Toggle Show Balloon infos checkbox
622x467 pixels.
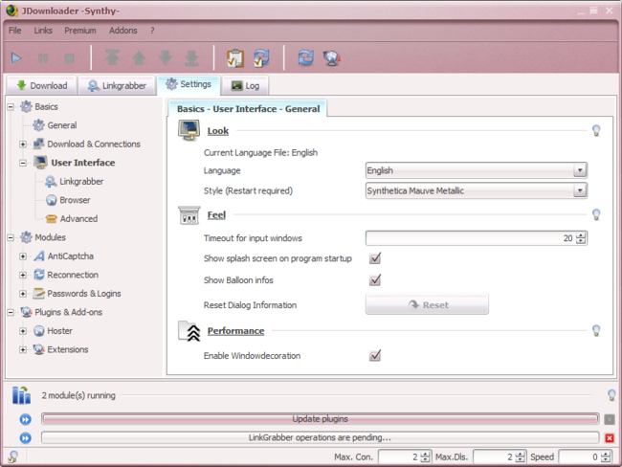pyautogui.click(x=375, y=279)
